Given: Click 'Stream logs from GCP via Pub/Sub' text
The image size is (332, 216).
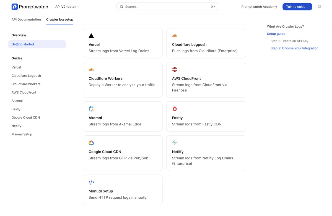Looking at the screenshot, I should 118,158.
